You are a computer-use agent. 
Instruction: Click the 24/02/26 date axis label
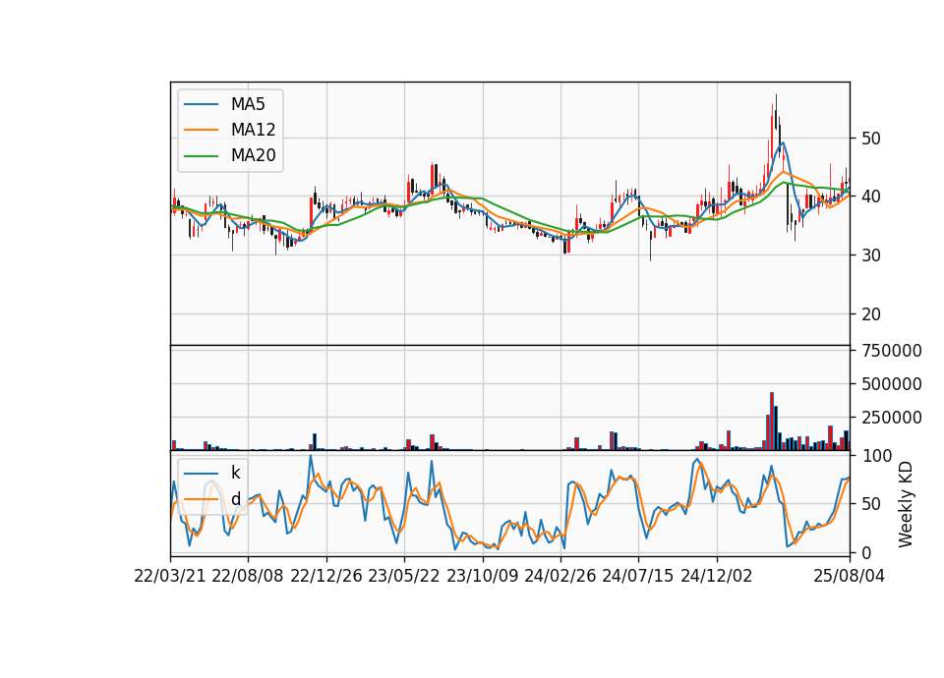(560, 576)
